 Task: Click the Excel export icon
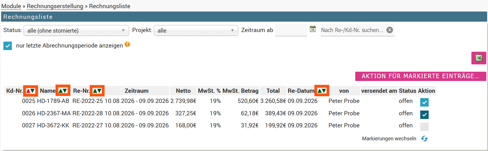tap(479, 58)
